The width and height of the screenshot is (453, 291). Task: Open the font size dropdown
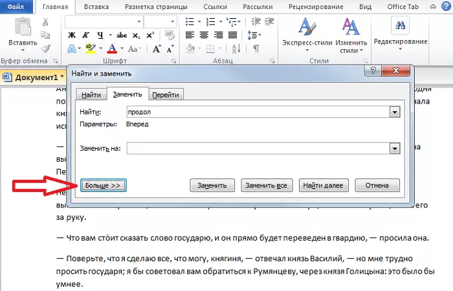coord(173,21)
